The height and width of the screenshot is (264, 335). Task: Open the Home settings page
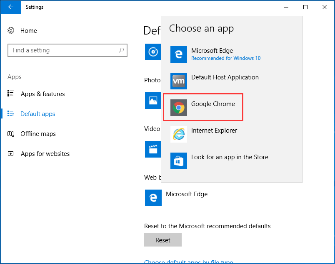pyautogui.click(x=29, y=31)
